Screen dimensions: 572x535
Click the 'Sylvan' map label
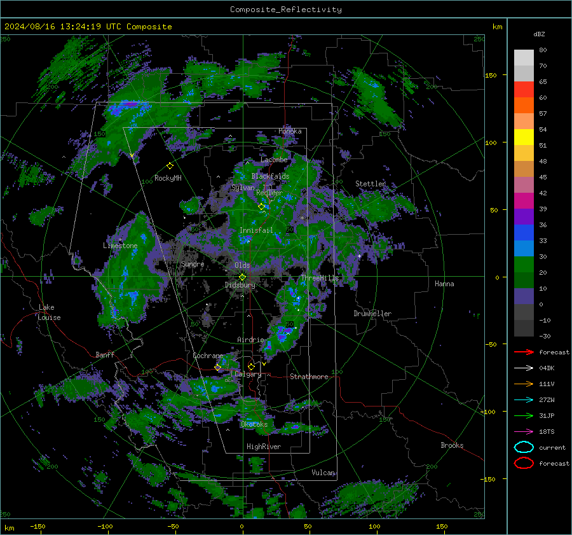pos(243,188)
